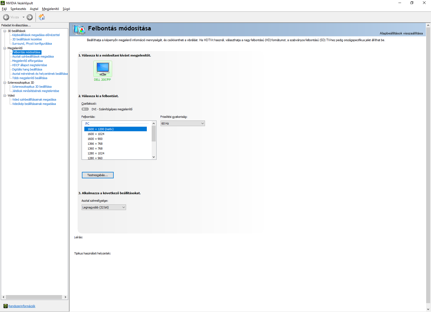Open Képbeállítások megadása előnézettel

tap(36, 35)
